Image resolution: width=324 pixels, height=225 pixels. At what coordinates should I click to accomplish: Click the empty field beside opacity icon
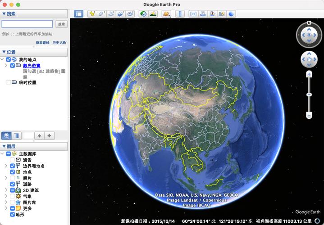click(x=28, y=135)
